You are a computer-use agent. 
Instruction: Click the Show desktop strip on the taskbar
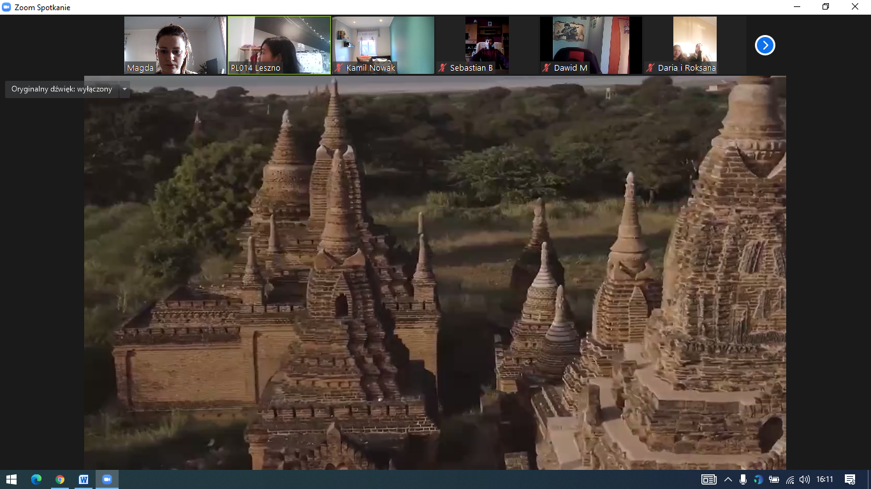869,479
